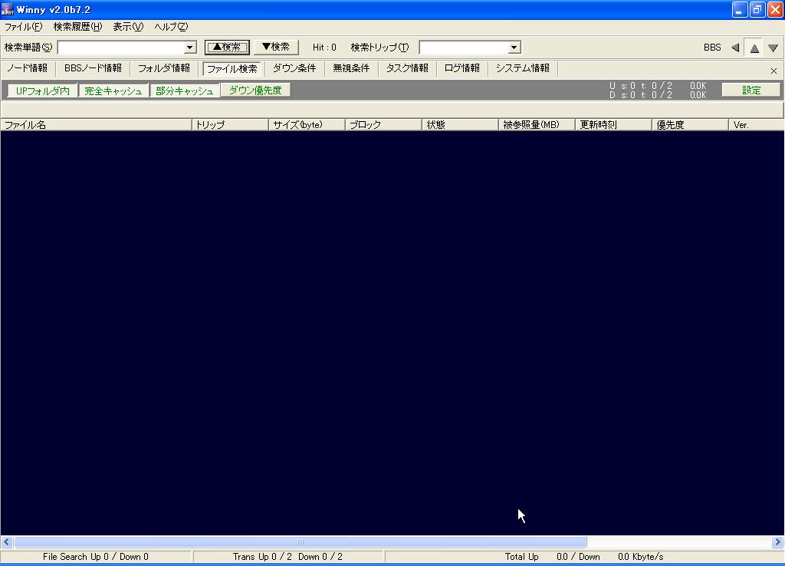The width and height of the screenshot is (785, 566).
Task: Switch to the システム情報 tab
Action: (522, 68)
